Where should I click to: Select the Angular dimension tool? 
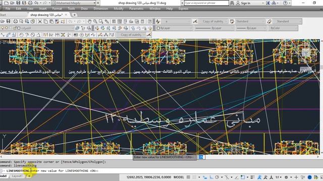38,35
